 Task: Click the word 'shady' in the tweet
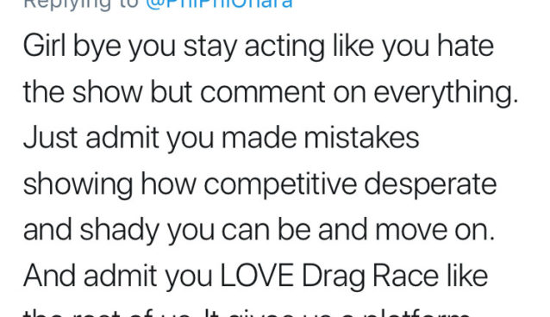tap(119, 231)
